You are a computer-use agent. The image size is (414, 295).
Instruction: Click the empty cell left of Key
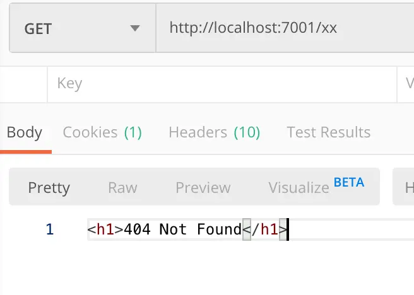pos(24,84)
